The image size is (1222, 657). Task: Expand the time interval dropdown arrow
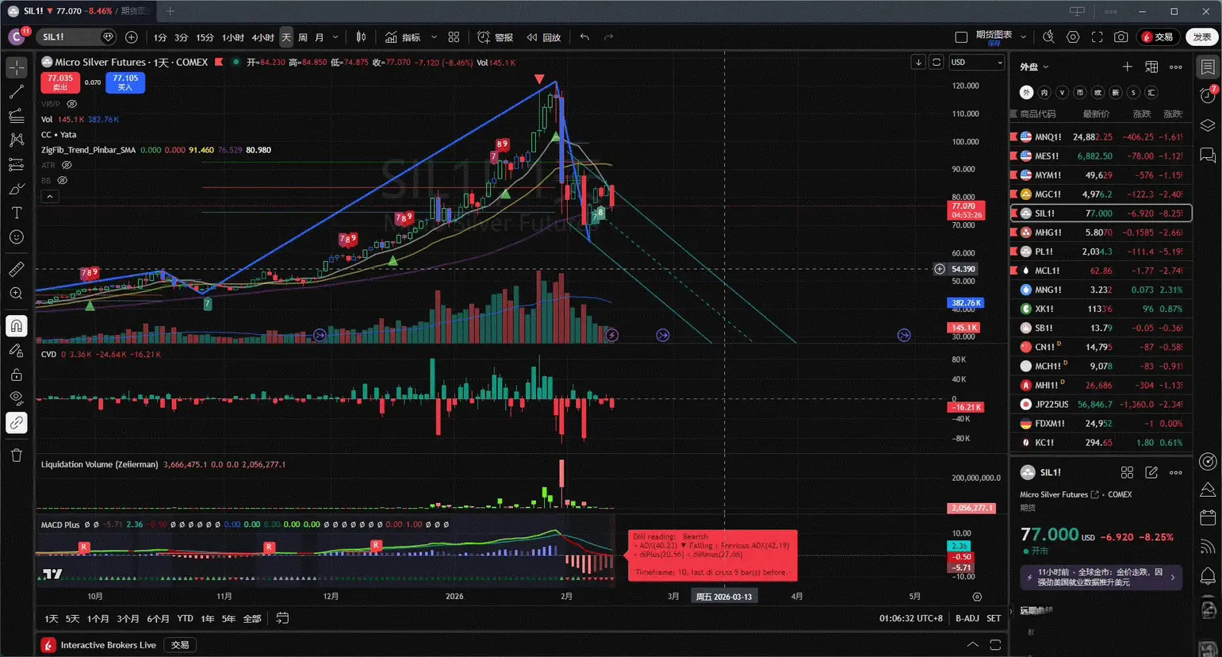point(335,37)
